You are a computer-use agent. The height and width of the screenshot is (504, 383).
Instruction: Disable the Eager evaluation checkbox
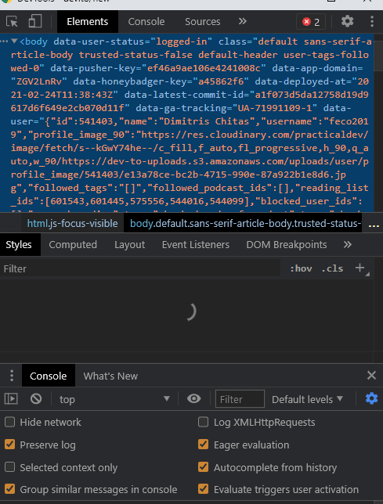coord(203,445)
